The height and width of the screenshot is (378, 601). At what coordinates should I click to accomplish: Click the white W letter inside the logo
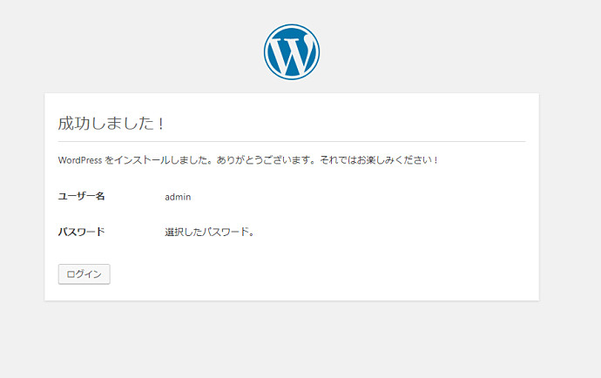[292, 54]
